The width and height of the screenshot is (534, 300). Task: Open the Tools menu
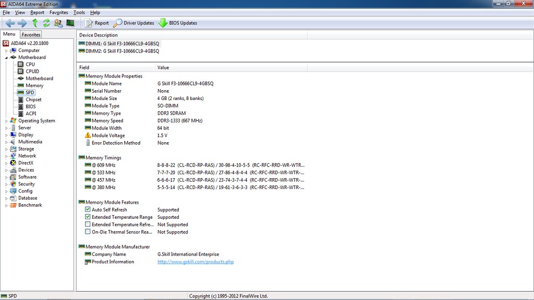pos(79,12)
